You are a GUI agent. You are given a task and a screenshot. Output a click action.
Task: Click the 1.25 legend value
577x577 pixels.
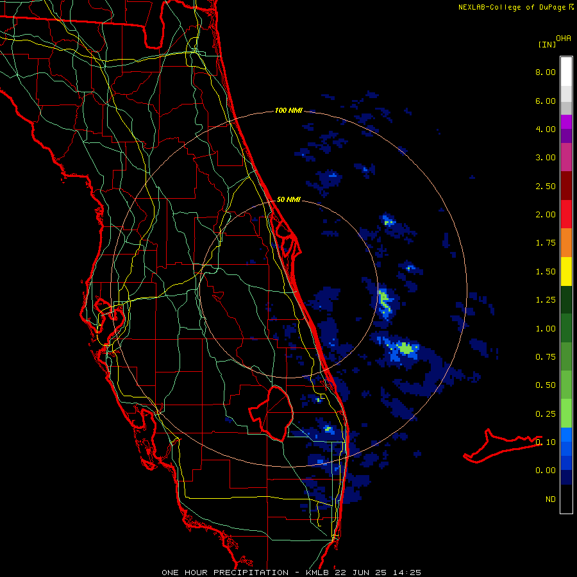[546, 300]
